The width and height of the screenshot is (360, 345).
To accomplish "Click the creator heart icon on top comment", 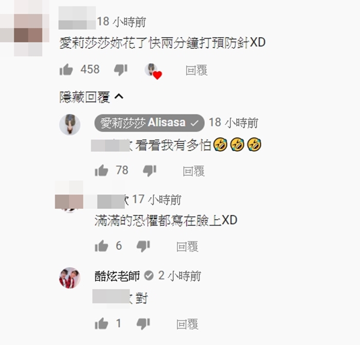I will coord(153,71).
